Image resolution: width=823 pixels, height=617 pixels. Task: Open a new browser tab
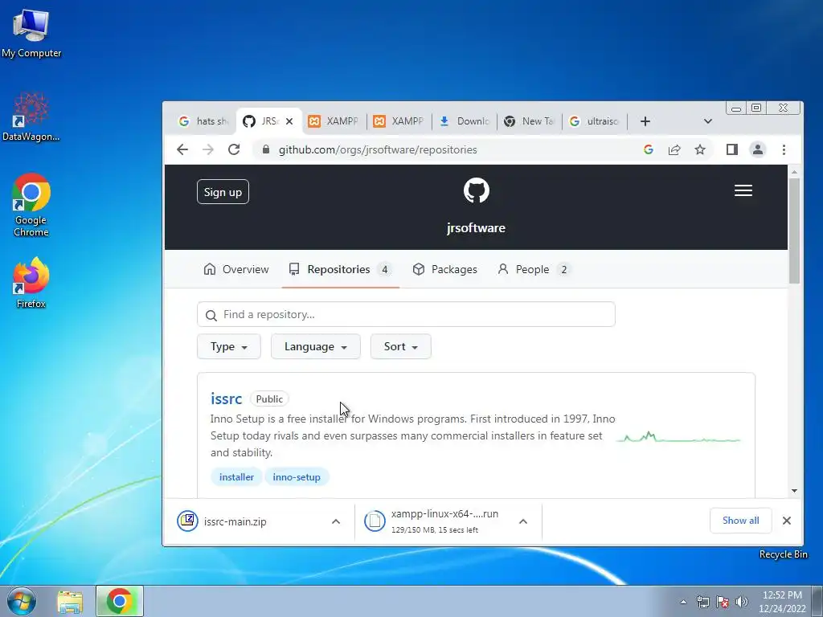[x=645, y=121]
